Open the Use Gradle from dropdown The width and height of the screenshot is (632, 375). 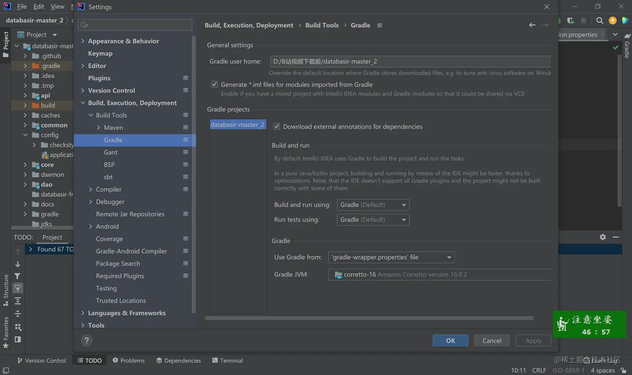[x=391, y=257]
